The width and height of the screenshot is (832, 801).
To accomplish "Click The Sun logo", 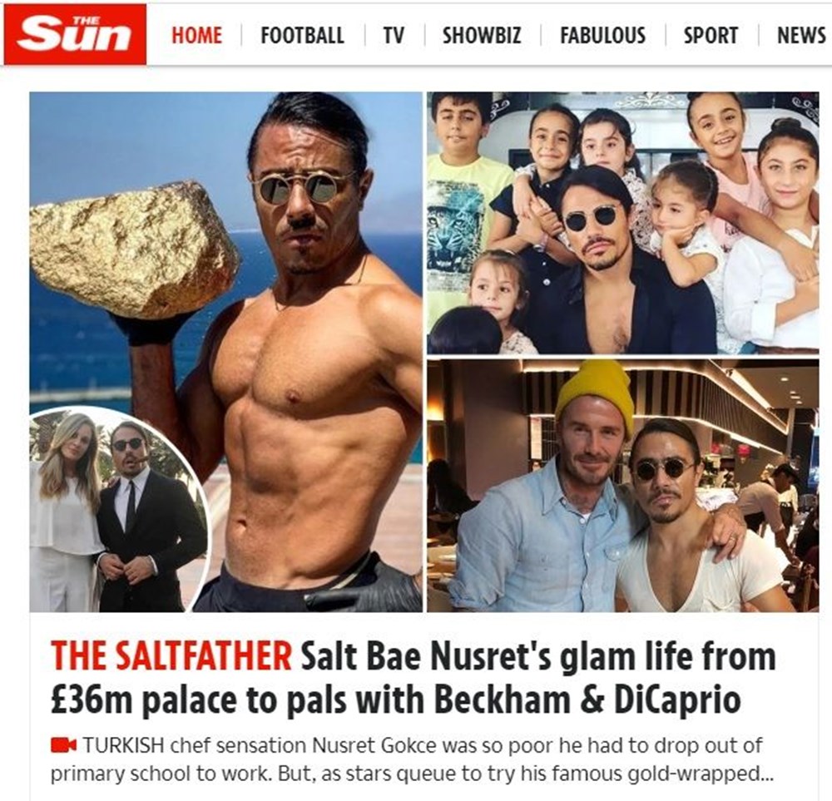I will click(x=75, y=34).
